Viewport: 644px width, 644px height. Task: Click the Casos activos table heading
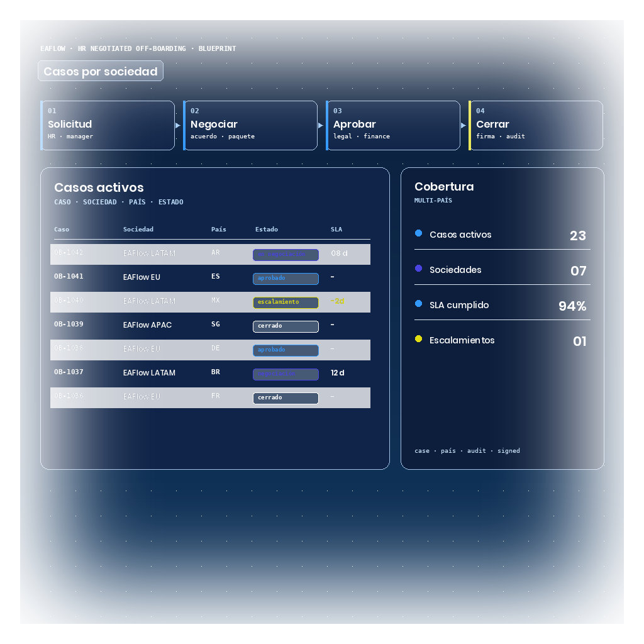99,187
